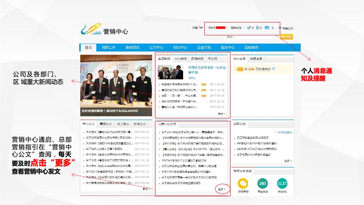Image resolution: width=364 pixels, height=205 pixels.
Task: Open the BIP系统10月26日 maintenance notice
Action: [257, 149]
